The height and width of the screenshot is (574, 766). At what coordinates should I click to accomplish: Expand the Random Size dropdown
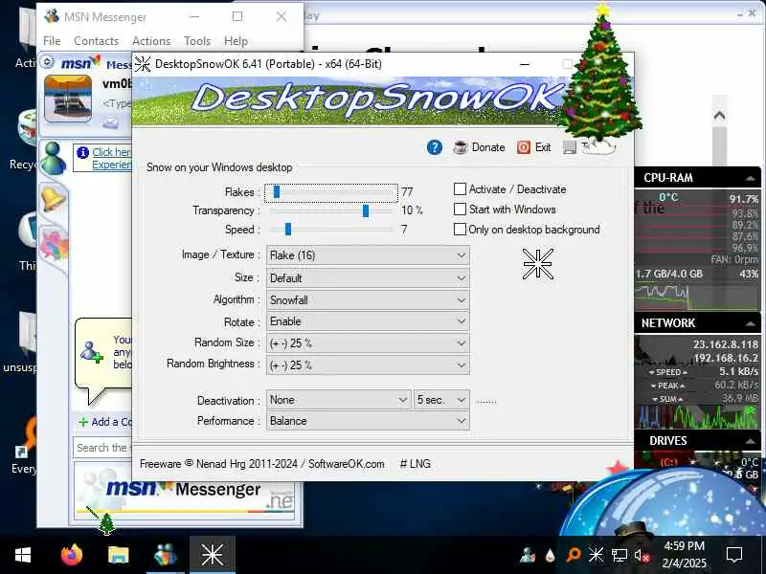point(368,343)
